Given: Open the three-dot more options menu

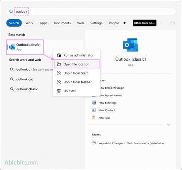Looking at the screenshot, I should [172, 23].
